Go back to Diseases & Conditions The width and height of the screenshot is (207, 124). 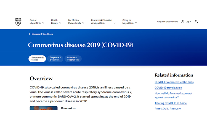pyautogui.click(x=42, y=34)
